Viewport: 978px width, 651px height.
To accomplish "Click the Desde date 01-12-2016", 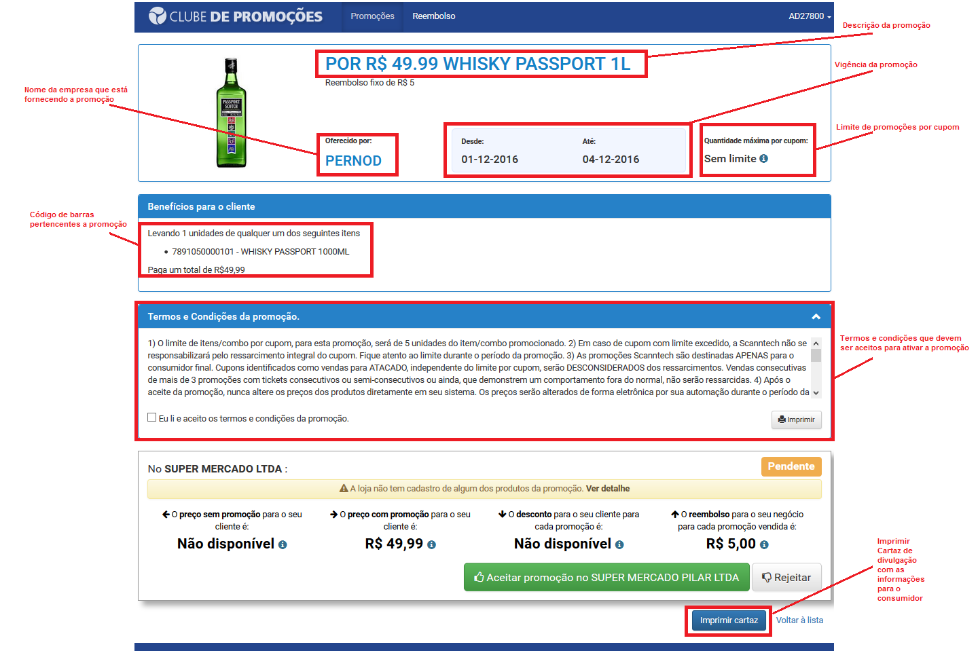I will point(490,160).
